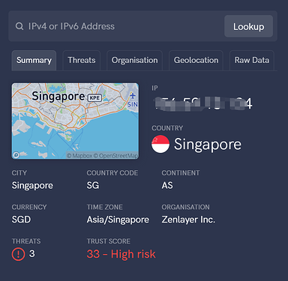Click the search magnifier icon
Image resolution: width=288 pixels, height=281 pixels.
point(19,26)
